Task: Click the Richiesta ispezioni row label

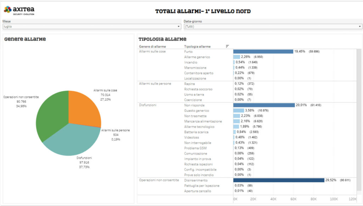Action: (198, 164)
